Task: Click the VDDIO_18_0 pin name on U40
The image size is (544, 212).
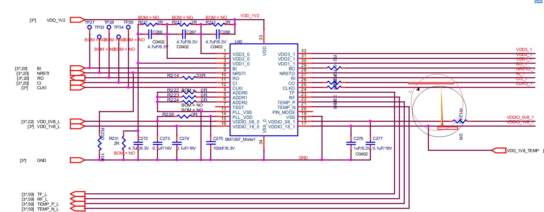Action: (246, 127)
